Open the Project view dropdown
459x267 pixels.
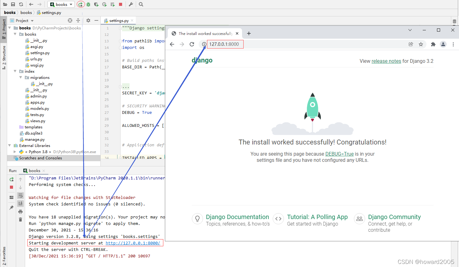coord(24,20)
